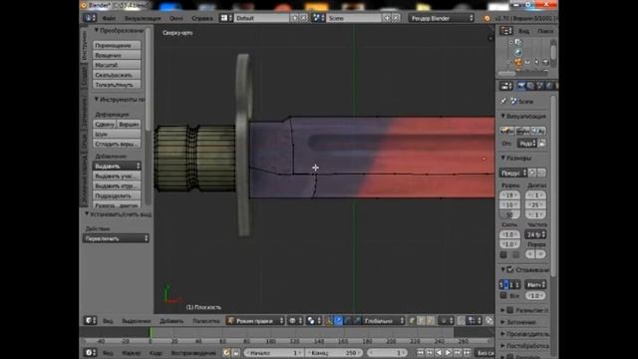This screenshot has width=638, height=359.
Task: Click the timeline editor type icon
Action: pos(90,353)
